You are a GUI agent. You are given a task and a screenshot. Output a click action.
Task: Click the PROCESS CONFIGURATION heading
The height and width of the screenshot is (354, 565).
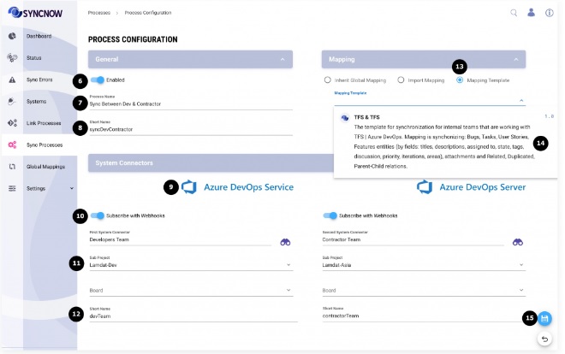pyautogui.click(x=133, y=39)
